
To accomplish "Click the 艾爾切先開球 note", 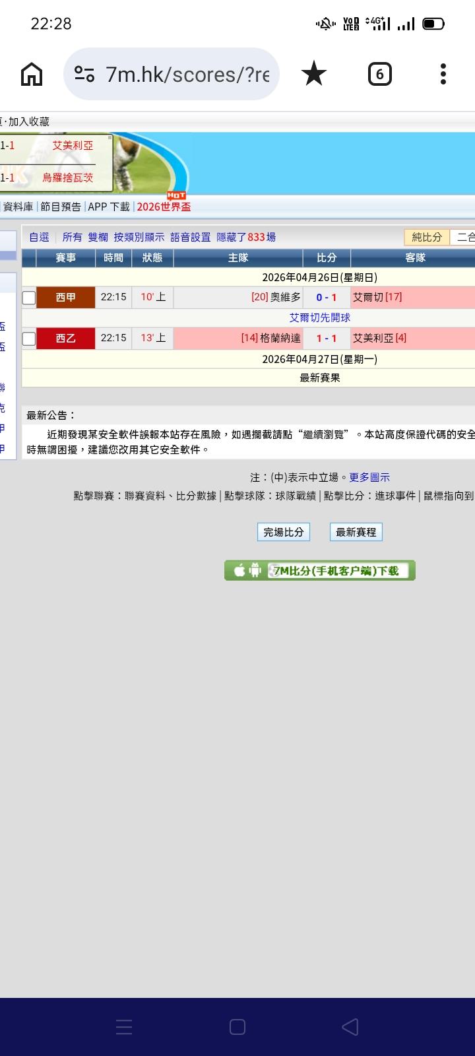I will (320, 317).
